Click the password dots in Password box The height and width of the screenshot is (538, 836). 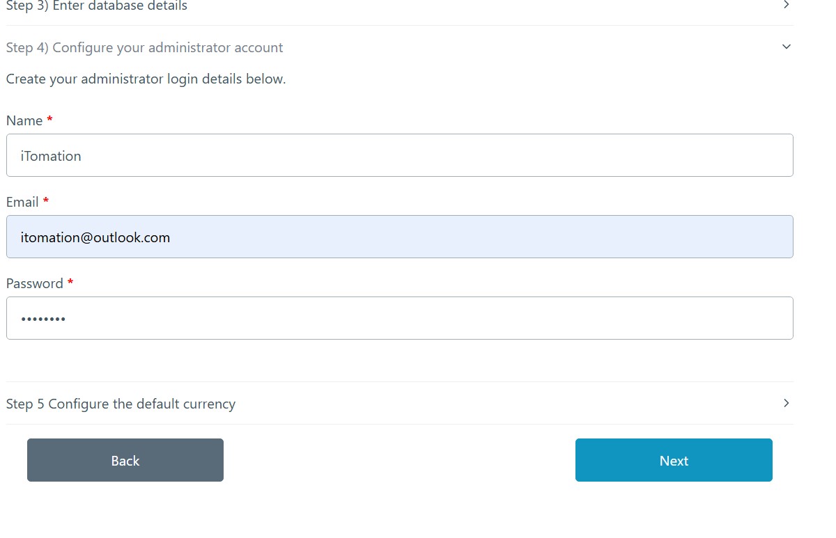tap(43, 319)
